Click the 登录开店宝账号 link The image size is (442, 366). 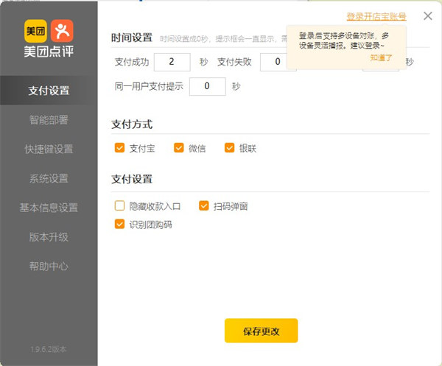click(x=376, y=15)
